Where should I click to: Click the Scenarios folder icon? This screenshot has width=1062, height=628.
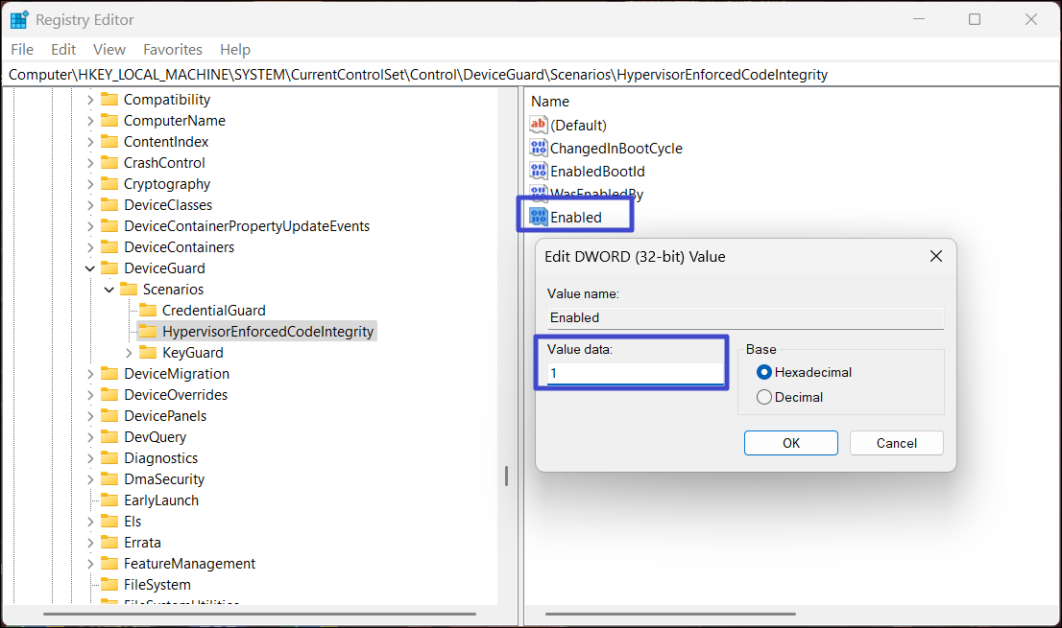point(129,289)
